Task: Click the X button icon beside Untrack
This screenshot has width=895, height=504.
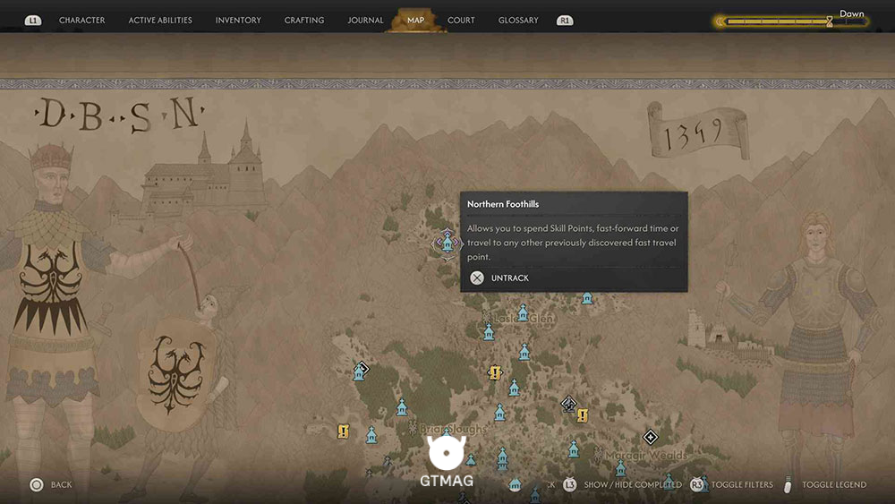Action: 477,278
